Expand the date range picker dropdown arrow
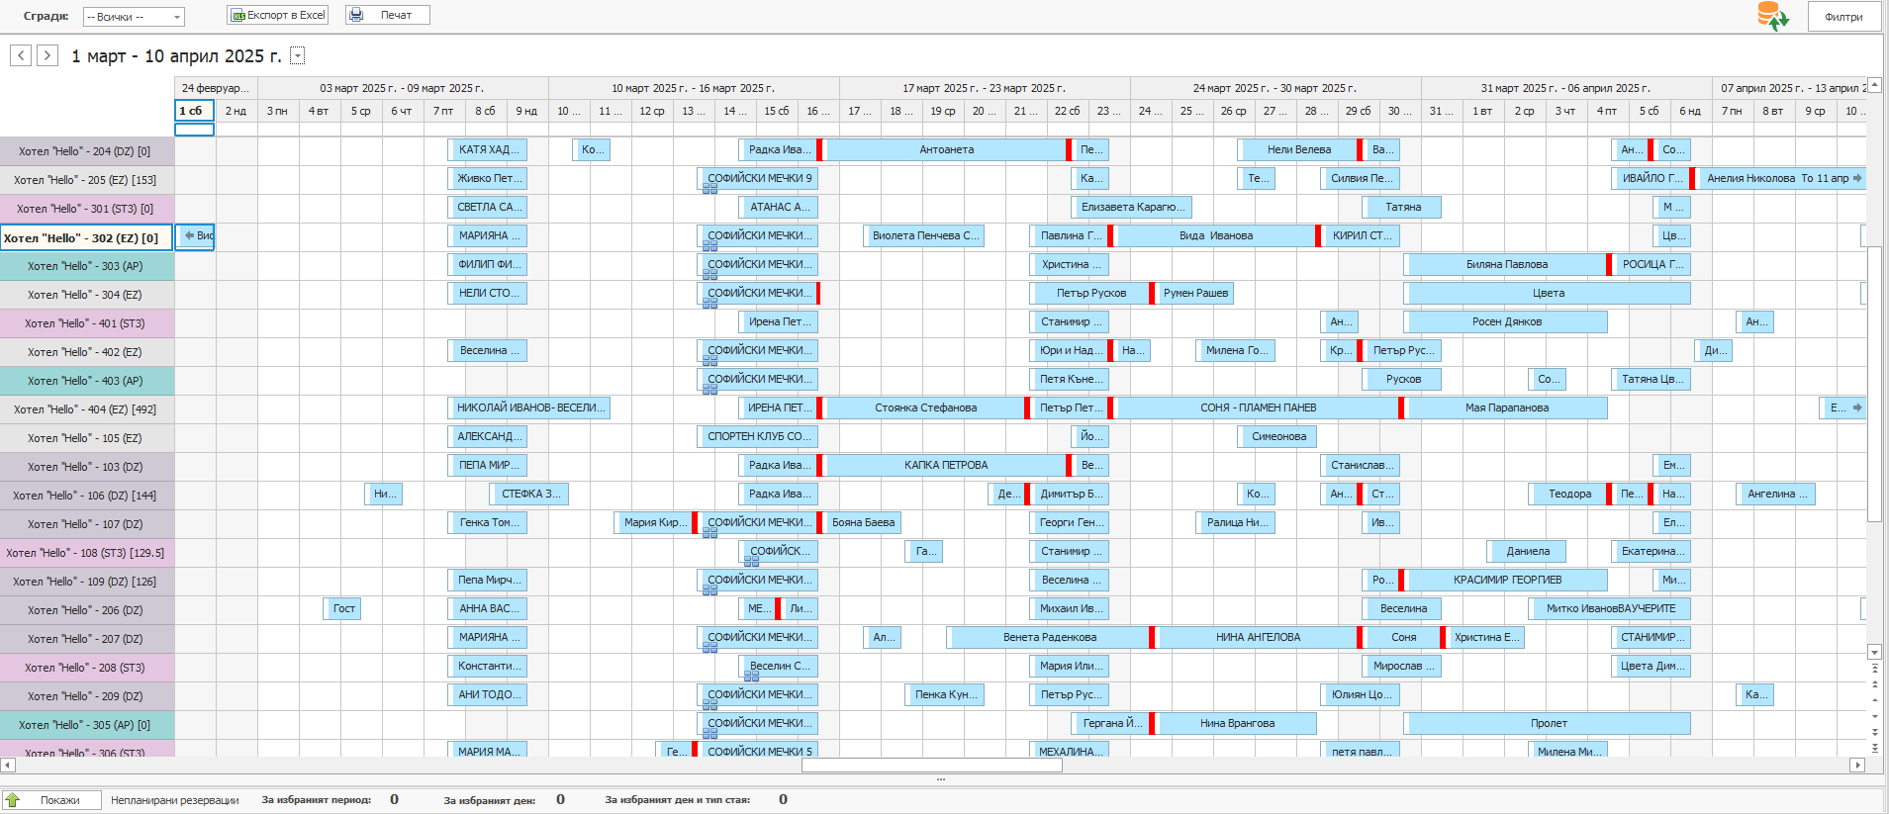1889x814 pixels. pos(297,56)
